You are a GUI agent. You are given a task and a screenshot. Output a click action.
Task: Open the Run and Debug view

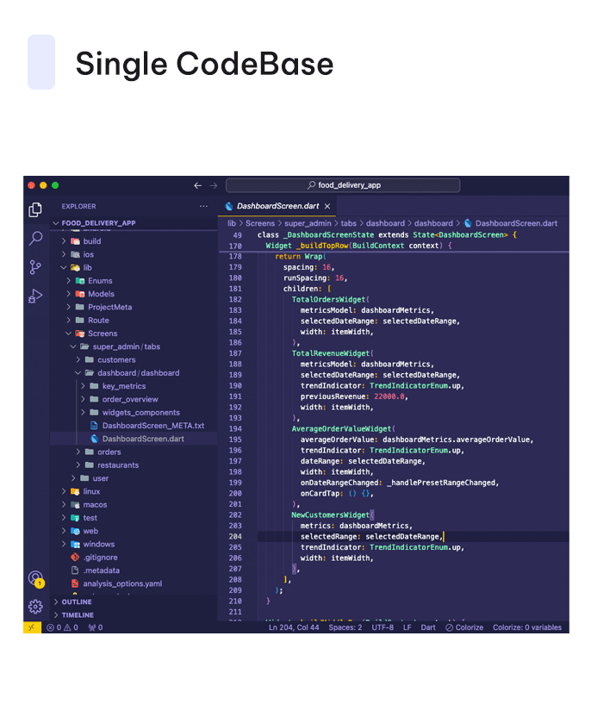(35, 296)
